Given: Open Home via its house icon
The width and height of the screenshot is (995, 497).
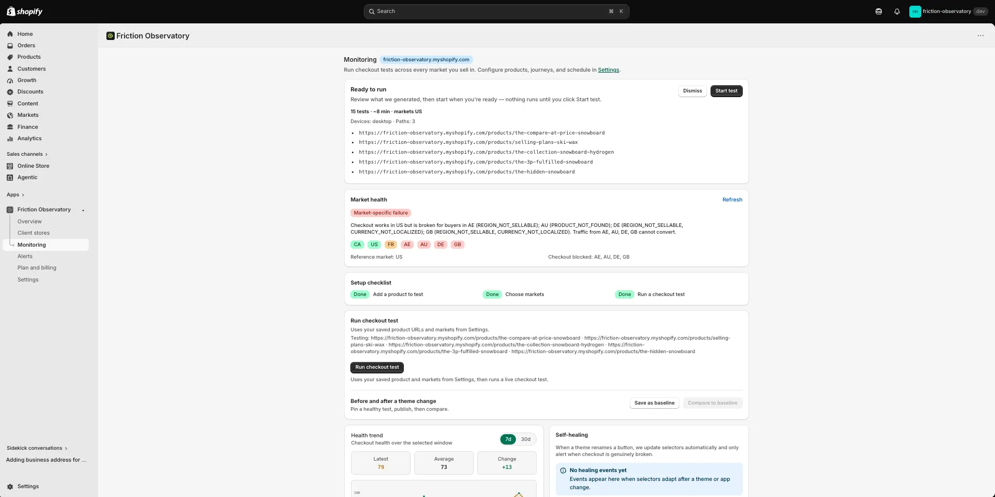Looking at the screenshot, I should pos(10,34).
